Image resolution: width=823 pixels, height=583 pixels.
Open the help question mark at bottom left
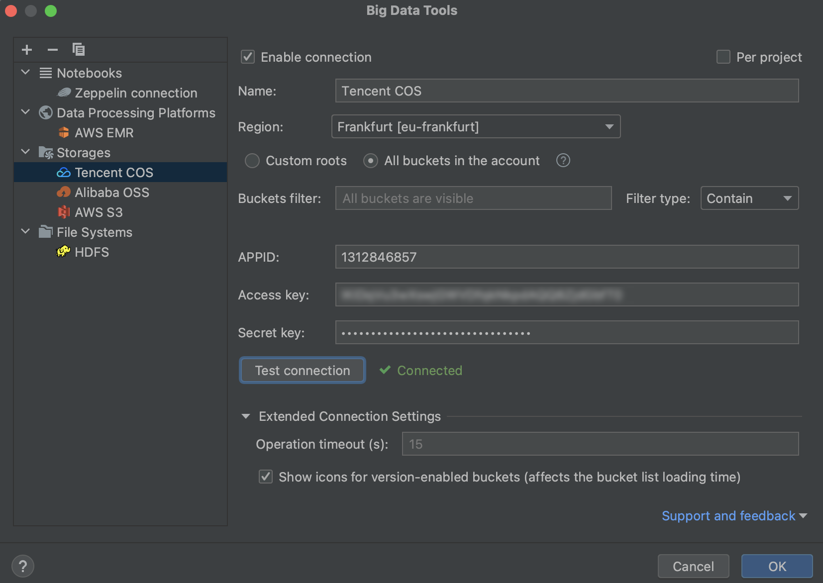point(23,566)
